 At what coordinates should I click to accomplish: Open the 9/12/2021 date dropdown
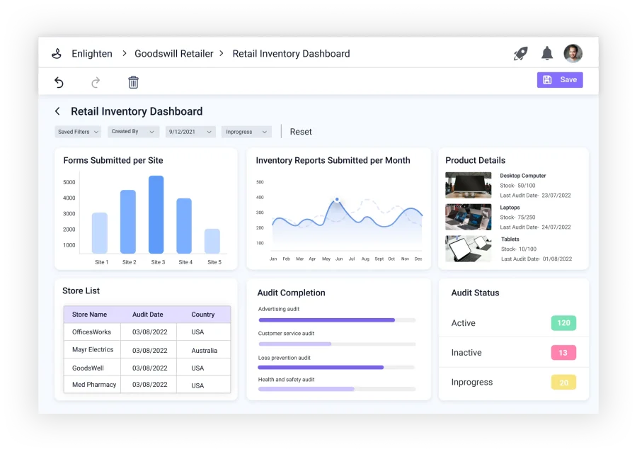[x=190, y=132]
